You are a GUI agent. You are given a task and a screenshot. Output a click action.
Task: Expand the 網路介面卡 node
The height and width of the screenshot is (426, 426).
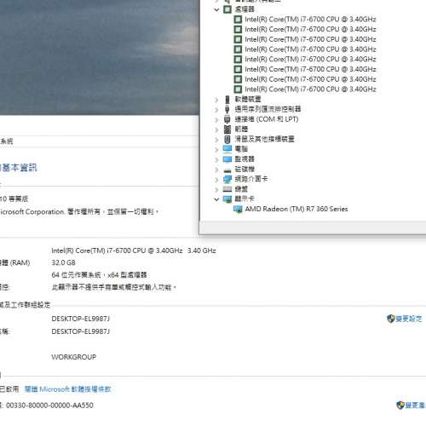[x=216, y=179]
